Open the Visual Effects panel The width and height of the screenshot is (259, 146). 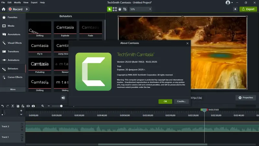(13, 43)
